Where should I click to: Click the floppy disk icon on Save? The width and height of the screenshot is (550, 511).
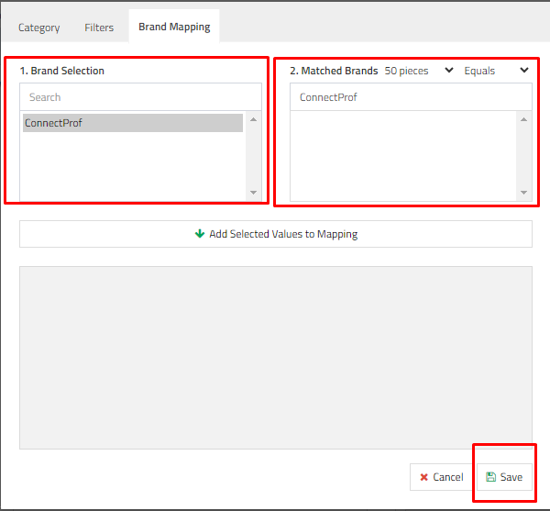point(490,477)
